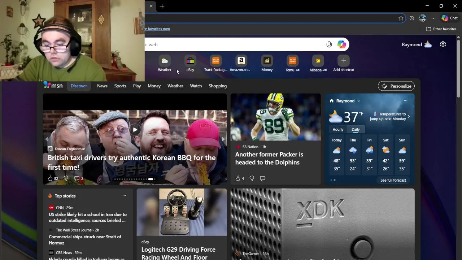
Task: Select the News tab
Action: [102, 86]
